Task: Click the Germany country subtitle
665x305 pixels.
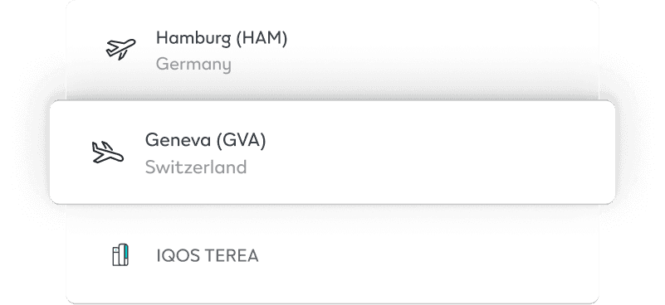Action: (x=193, y=65)
